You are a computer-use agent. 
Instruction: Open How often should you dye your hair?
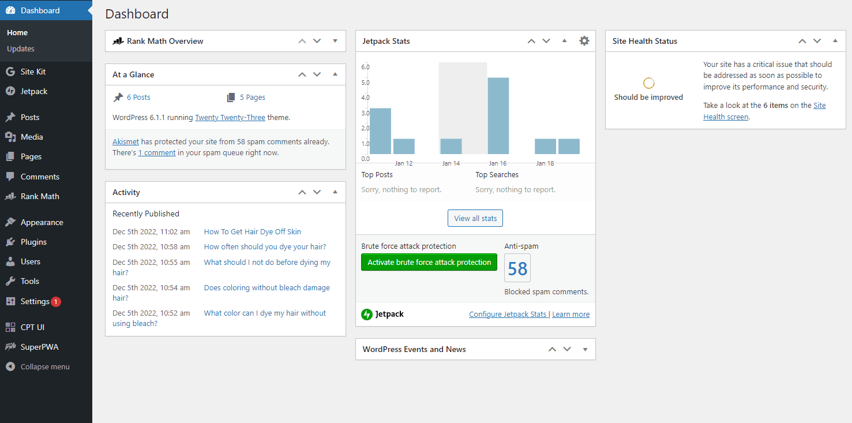265,246
